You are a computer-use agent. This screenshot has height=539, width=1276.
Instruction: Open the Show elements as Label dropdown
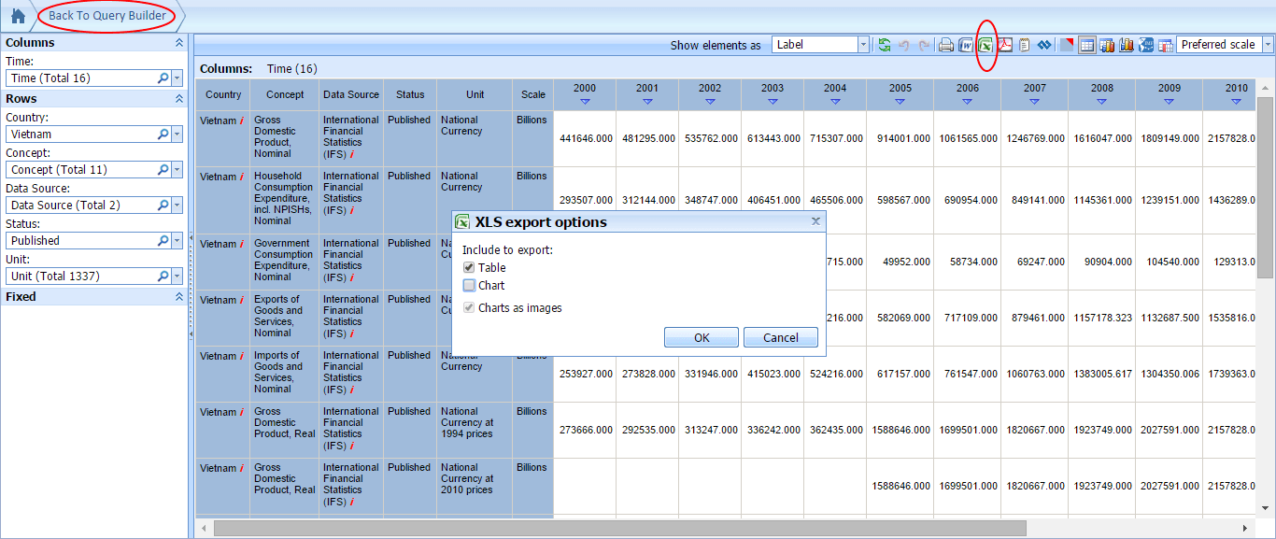pyautogui.click(x=863, y=45)
